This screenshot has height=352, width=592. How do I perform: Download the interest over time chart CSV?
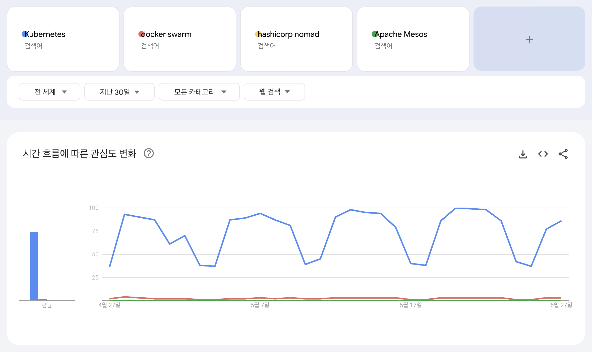(x=523, y=154)
